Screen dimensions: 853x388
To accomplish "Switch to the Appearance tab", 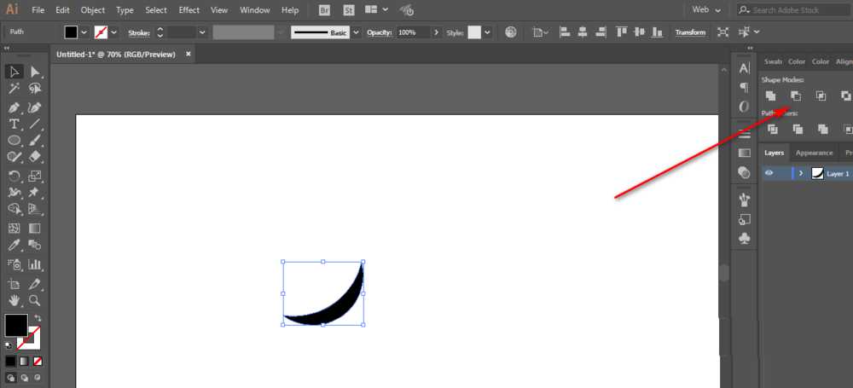I will (814, 153).
